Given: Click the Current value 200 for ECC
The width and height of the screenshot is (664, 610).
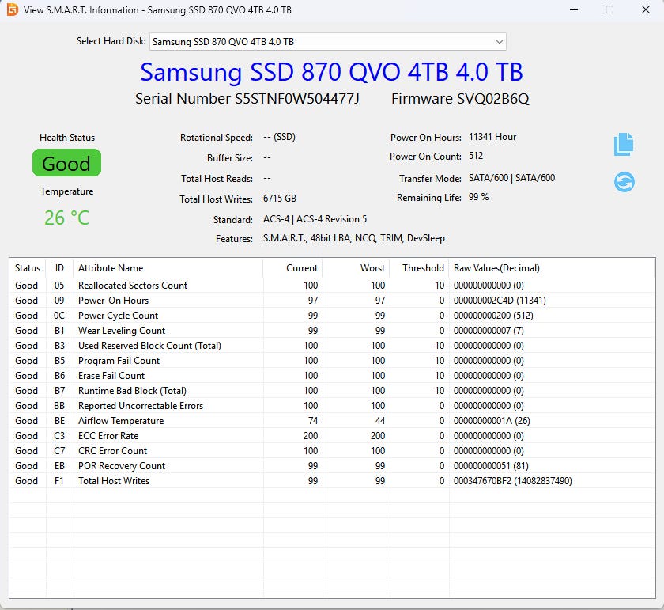Looking at the screenshot, I should [311, 436].
